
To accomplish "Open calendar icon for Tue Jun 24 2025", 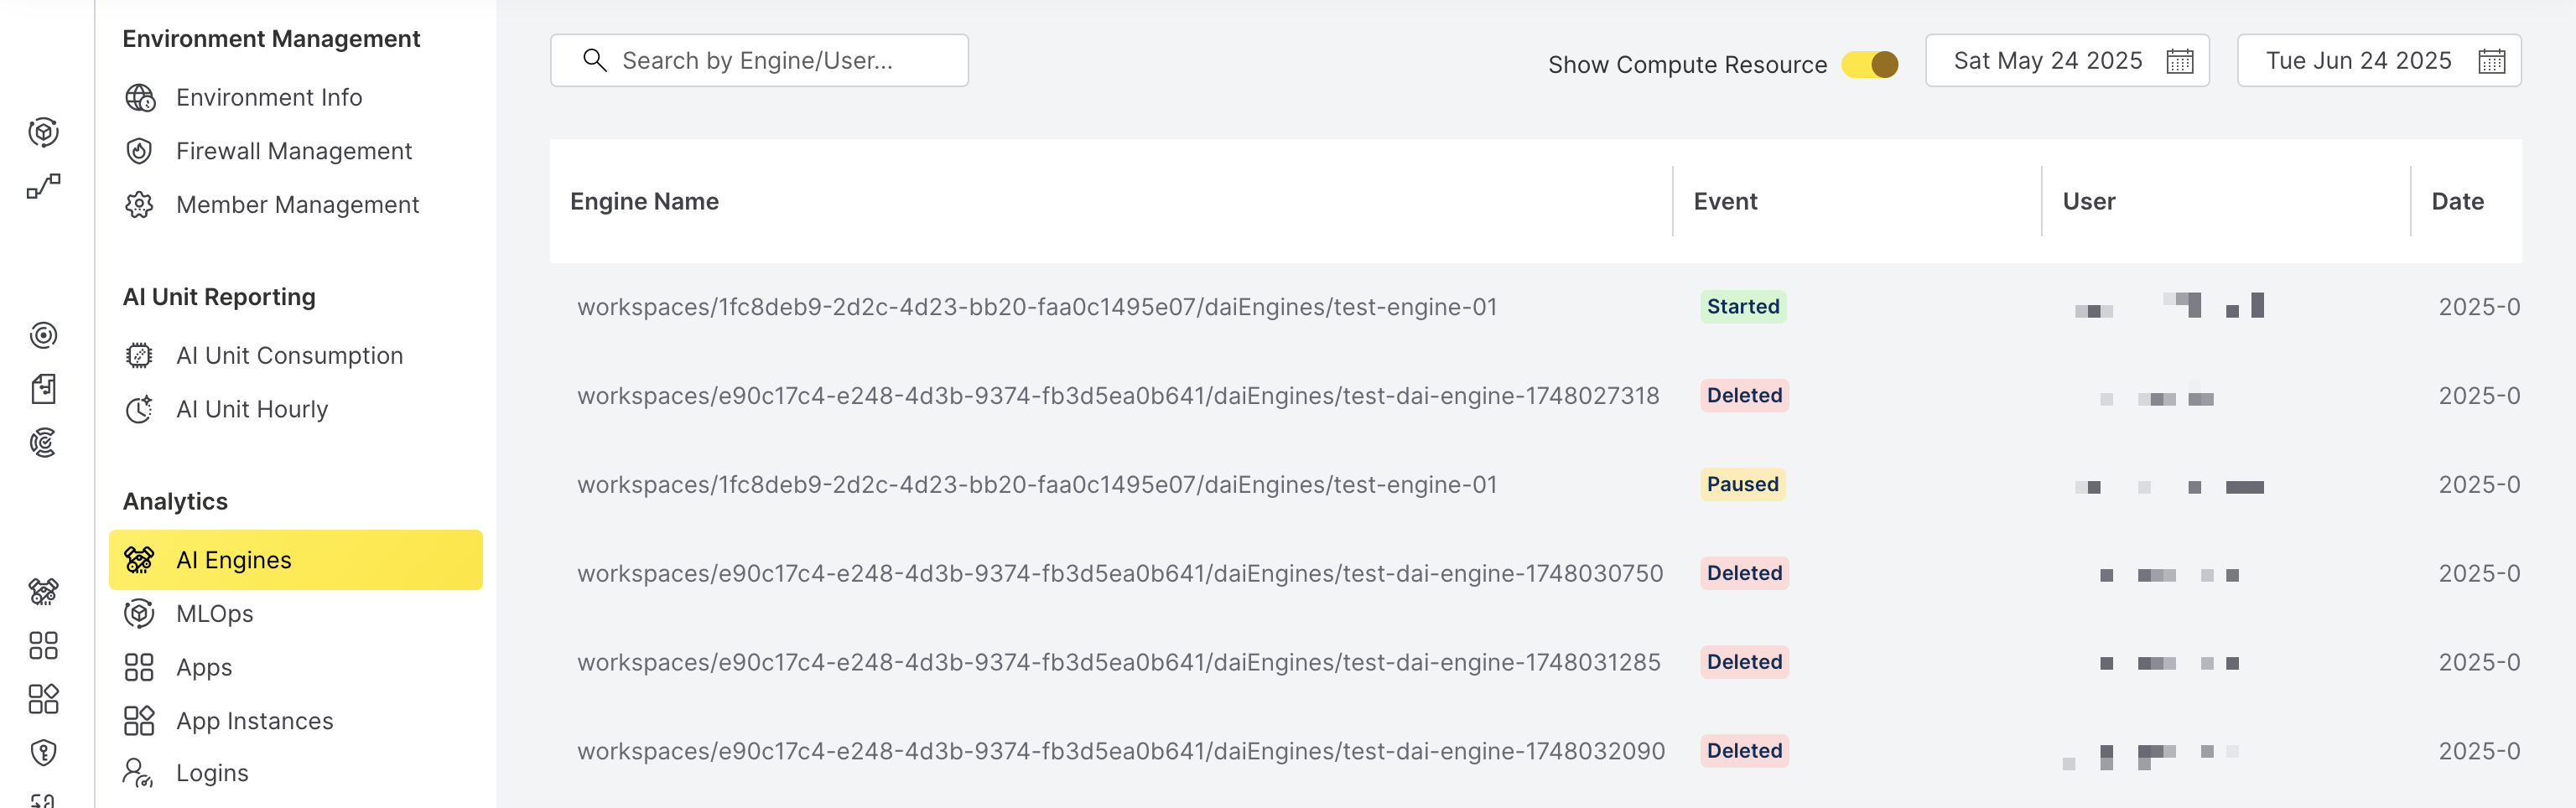I will (2492, 61).
